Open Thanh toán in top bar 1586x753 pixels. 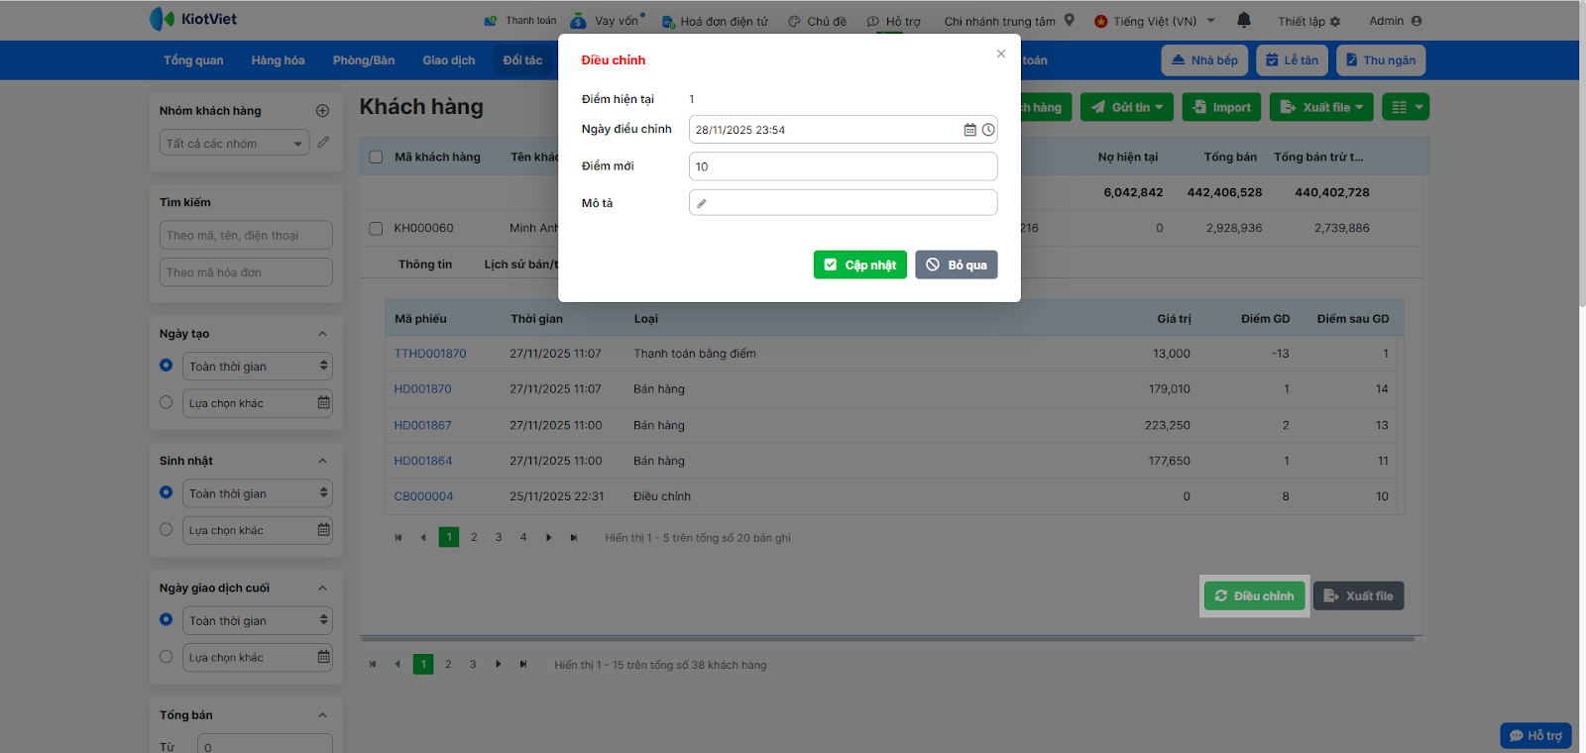click(520, 21)
